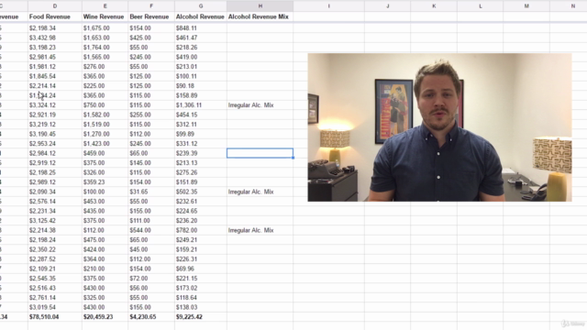Select wine revenue cell $750.00
Screen dimensions: 587x330
pos(105,105)
